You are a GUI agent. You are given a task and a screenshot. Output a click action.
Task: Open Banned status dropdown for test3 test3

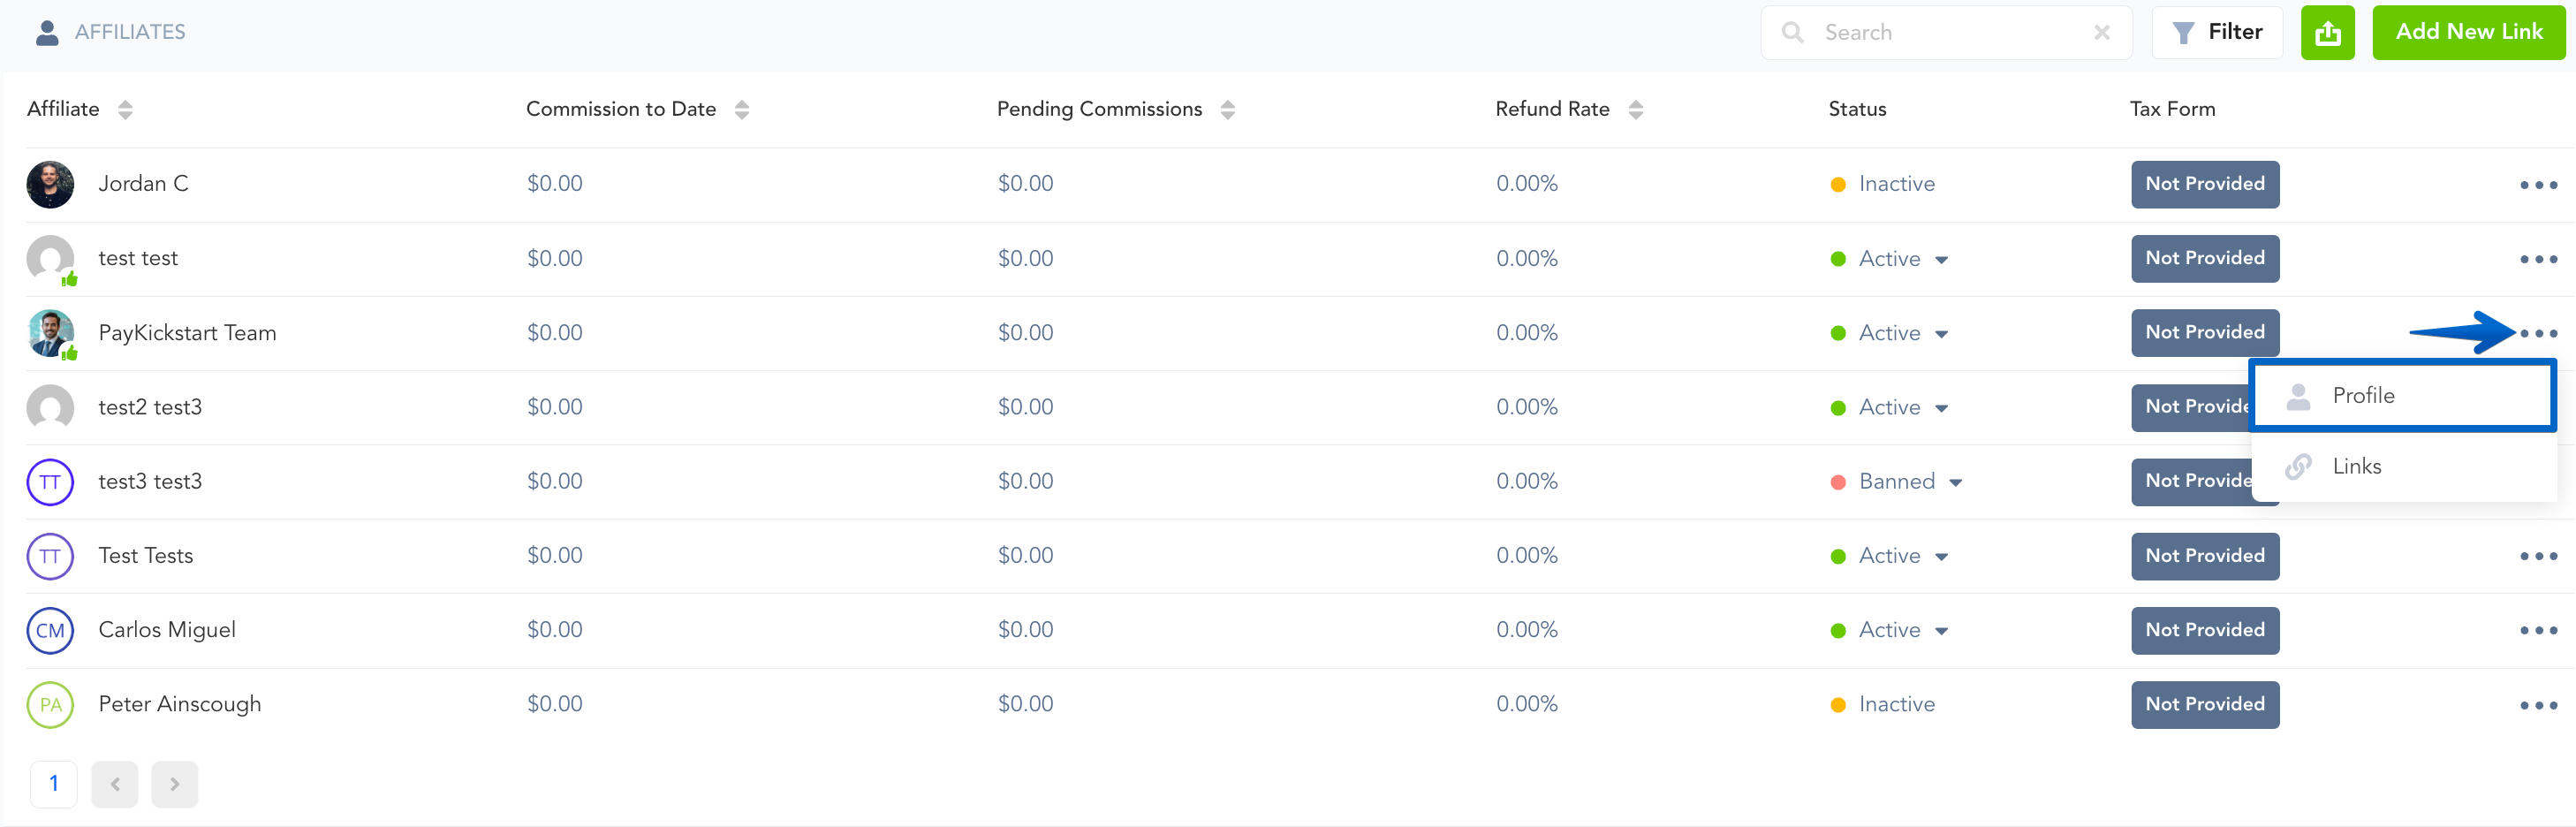[1954, 483]
